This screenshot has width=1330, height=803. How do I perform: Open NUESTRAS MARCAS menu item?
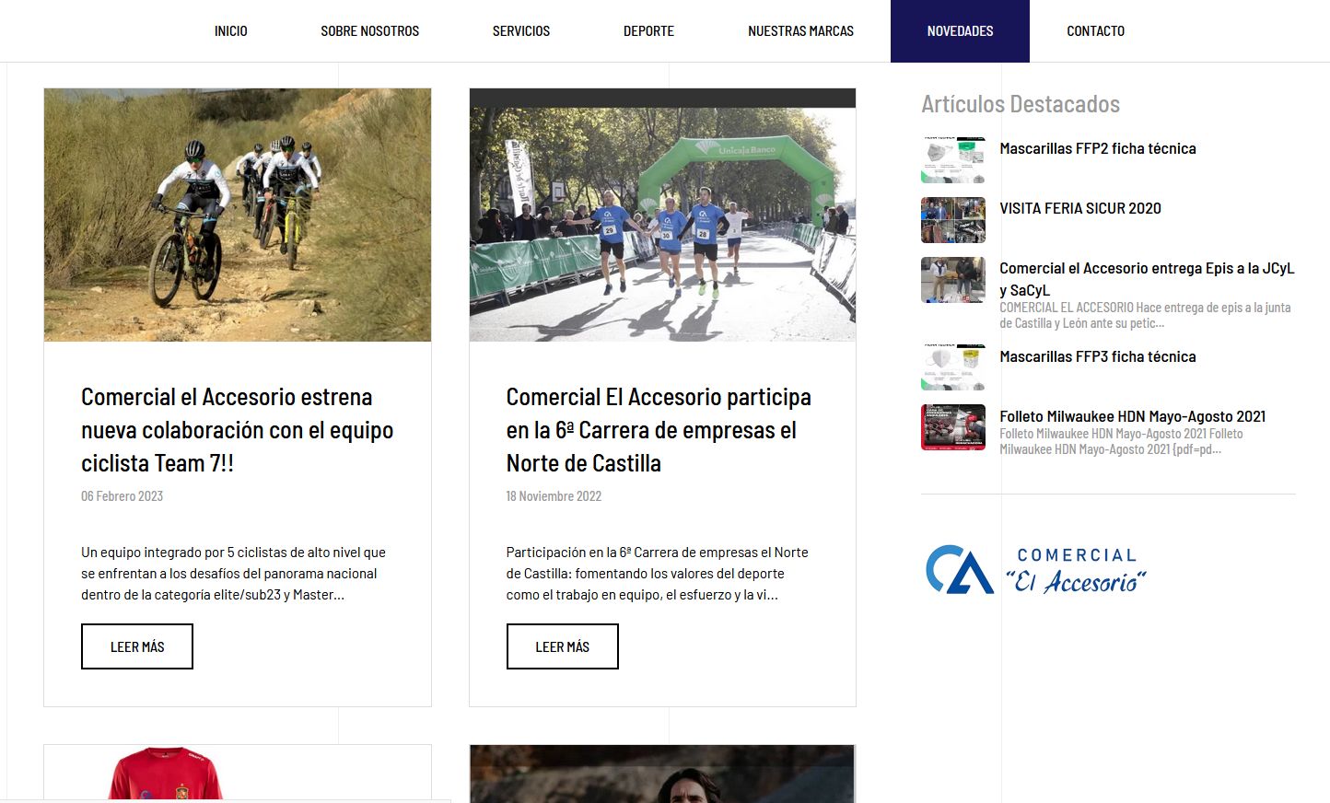click(800, 31)
